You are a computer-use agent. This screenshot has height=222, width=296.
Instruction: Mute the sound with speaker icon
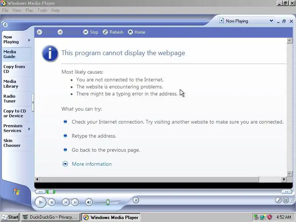[89, 202]
